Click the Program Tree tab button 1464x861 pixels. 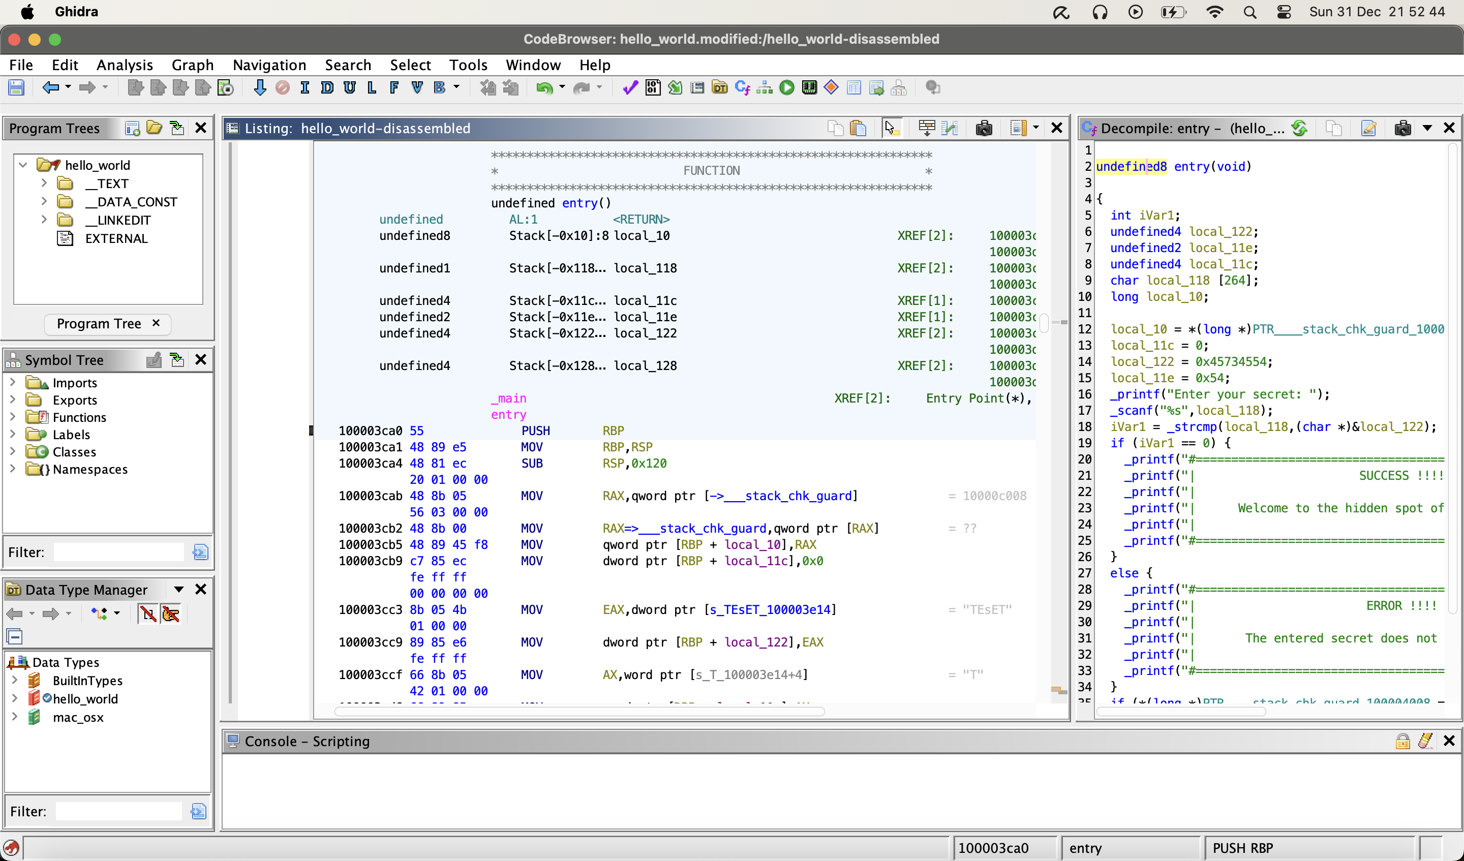99,324
